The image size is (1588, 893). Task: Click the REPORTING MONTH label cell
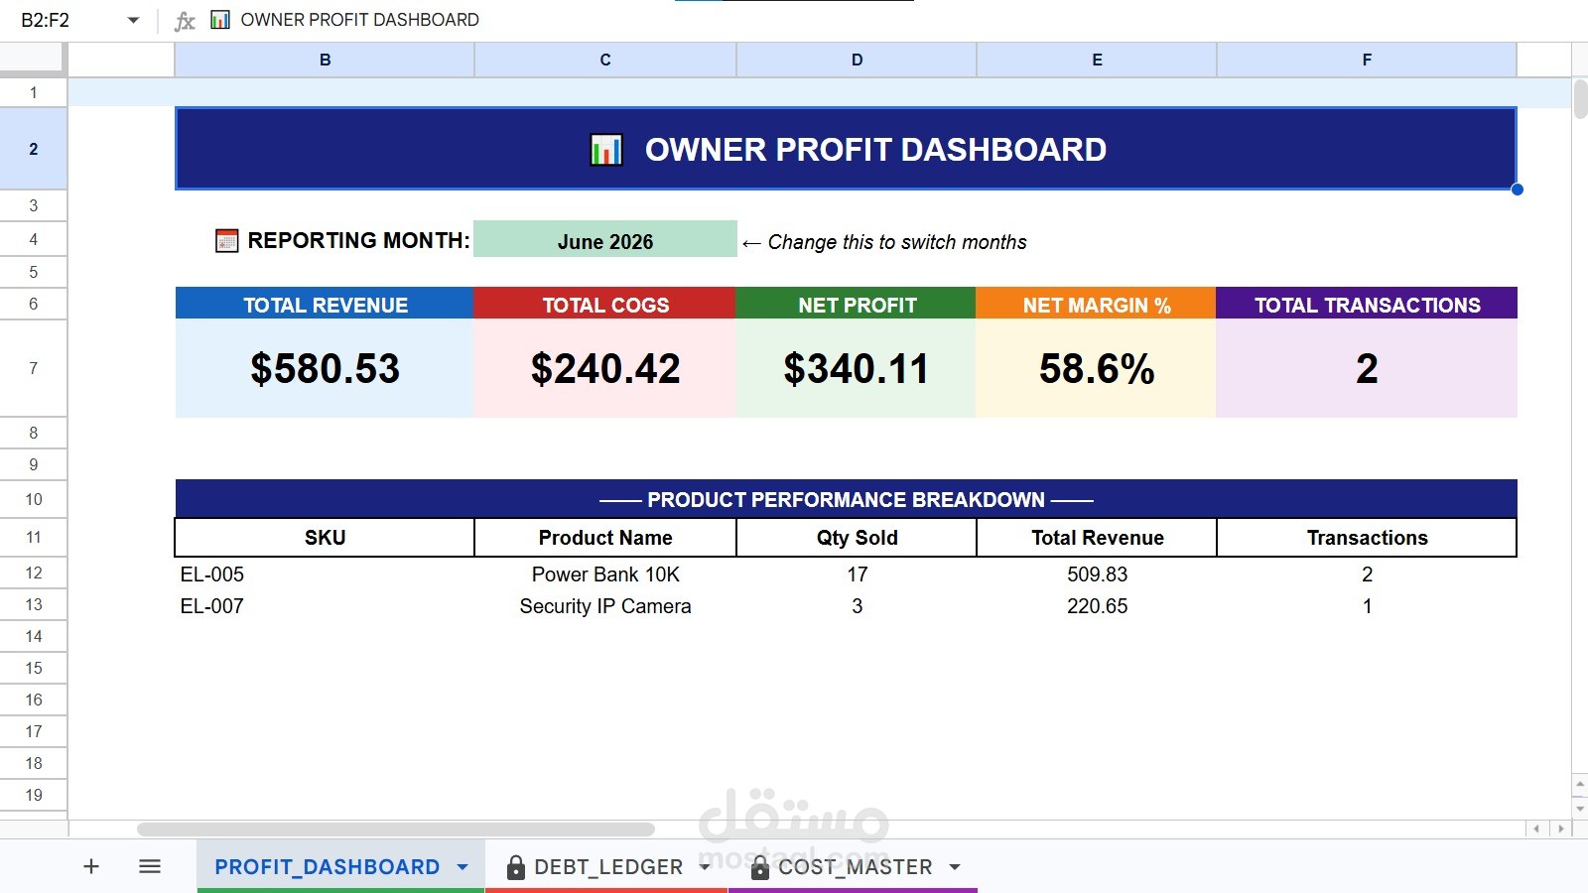click(358, 240)
